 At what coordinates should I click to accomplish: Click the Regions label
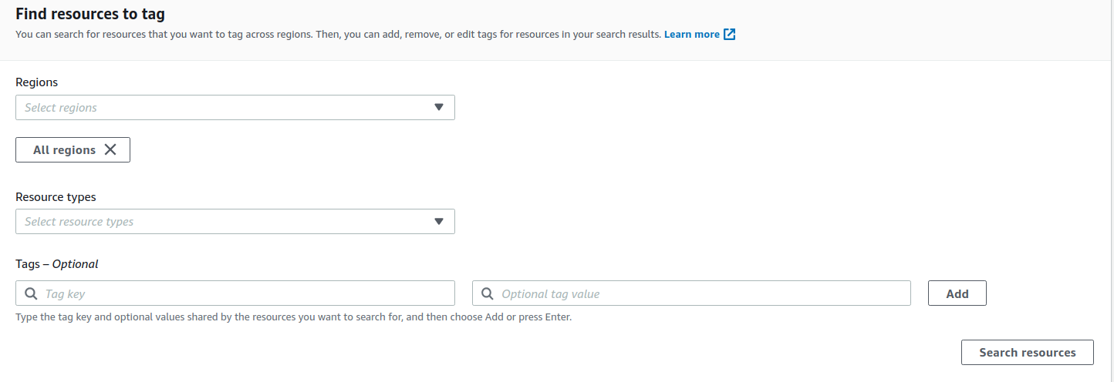[x=37, y=82]
